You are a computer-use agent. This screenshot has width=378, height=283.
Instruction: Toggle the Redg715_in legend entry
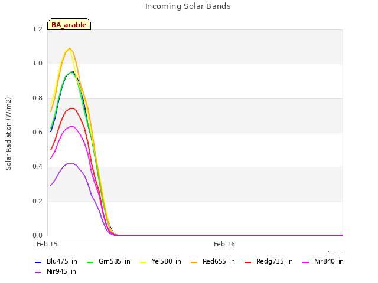coord(269,261)
